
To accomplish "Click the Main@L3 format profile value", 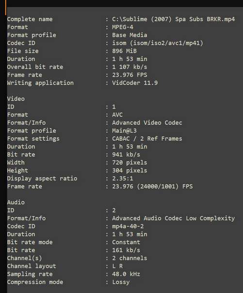I will pyautogui.click(x=124, y=130).
